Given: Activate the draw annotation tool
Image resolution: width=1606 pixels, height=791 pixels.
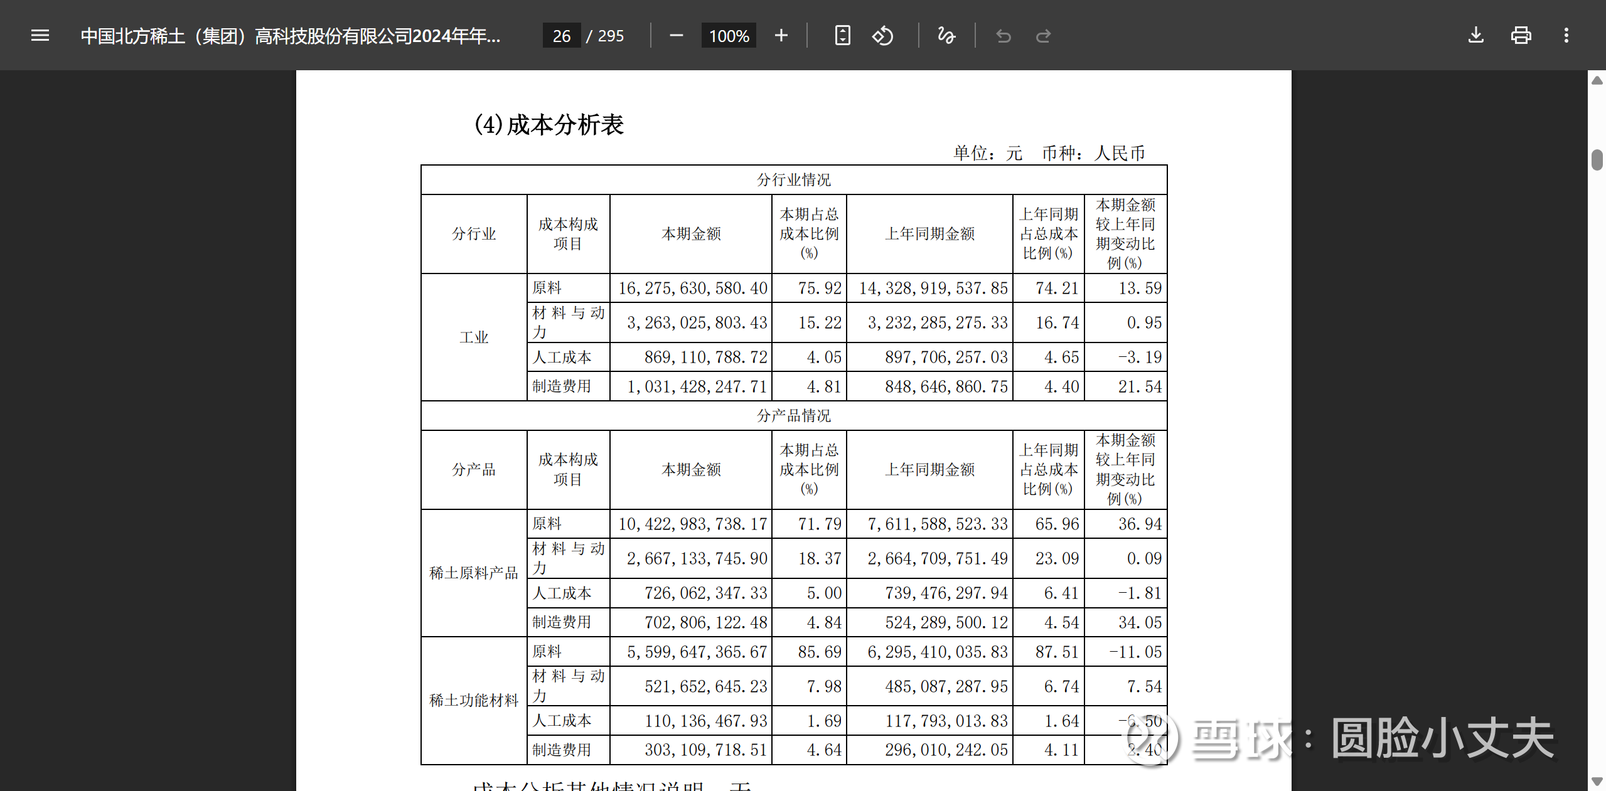Looking at the screenshot, I should point(946,36).
